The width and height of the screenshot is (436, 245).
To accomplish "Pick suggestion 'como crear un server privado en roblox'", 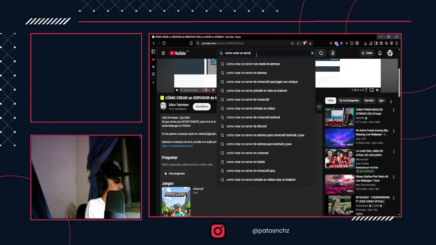I will (x=266, y=109).
